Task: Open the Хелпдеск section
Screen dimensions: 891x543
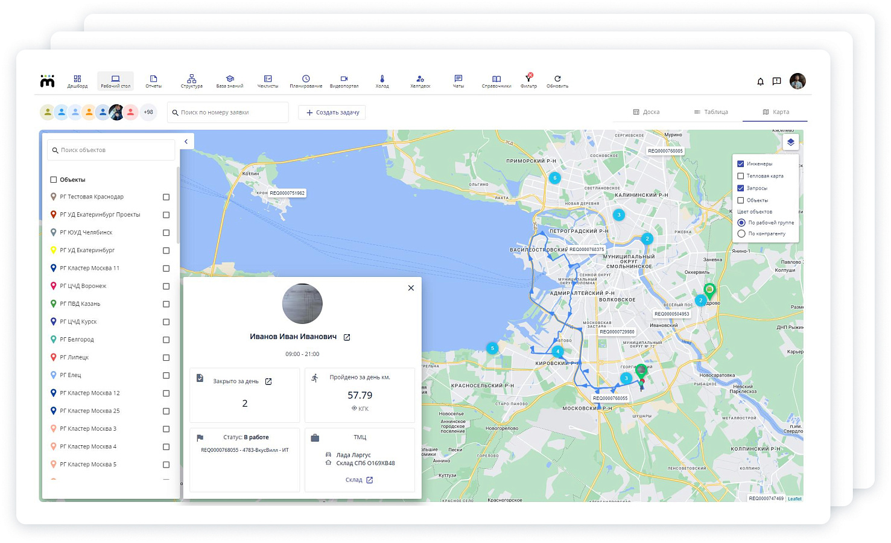Action: point(420,81)
